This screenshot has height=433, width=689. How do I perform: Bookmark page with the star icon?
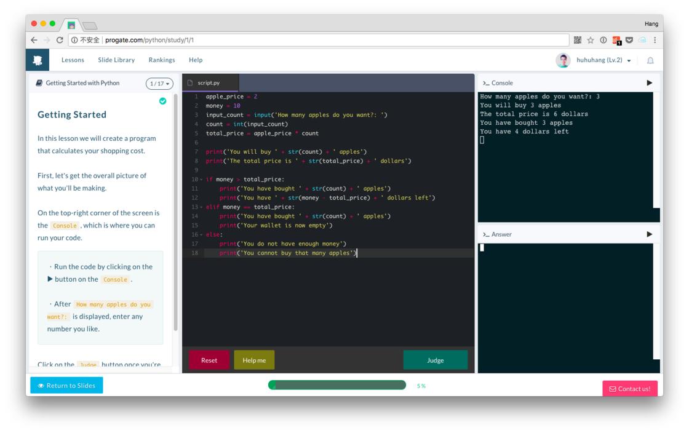pyautogui.click(x=591, y=40)
